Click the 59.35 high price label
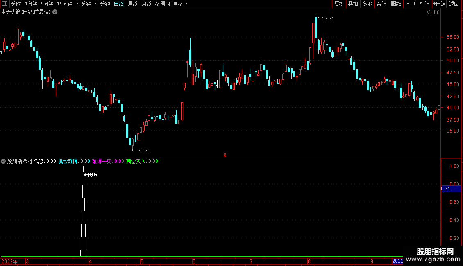Image resolution: width=463 pixels, height=266 pixels. point(328,18)
